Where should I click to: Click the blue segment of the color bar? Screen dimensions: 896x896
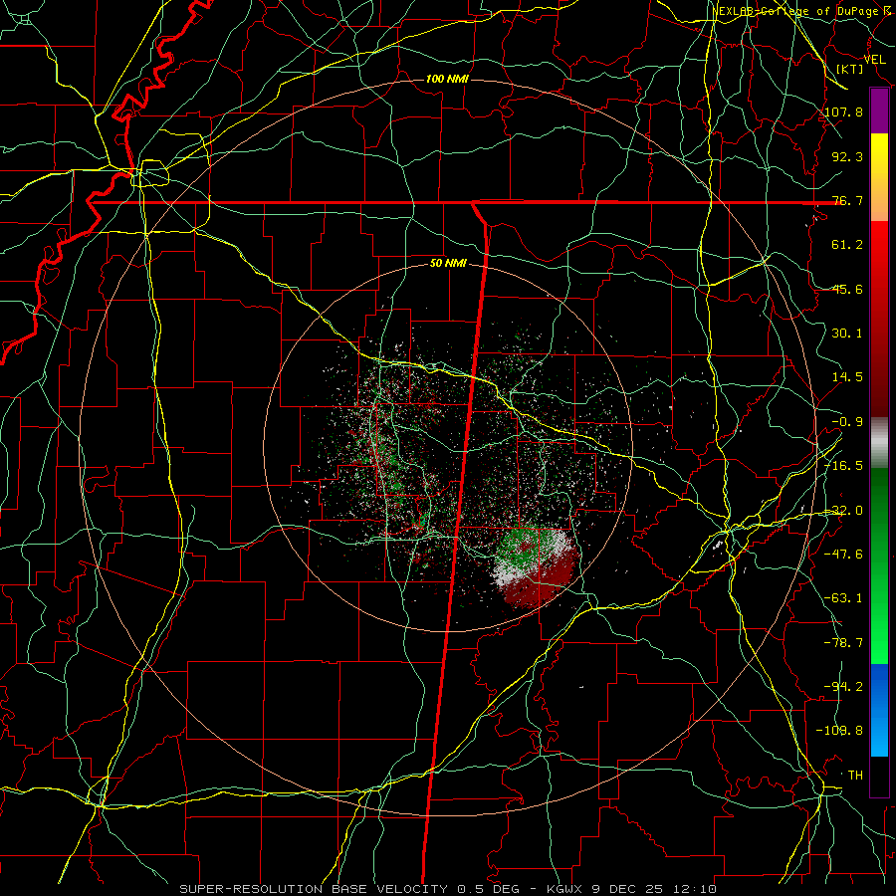tap(879, 710)
